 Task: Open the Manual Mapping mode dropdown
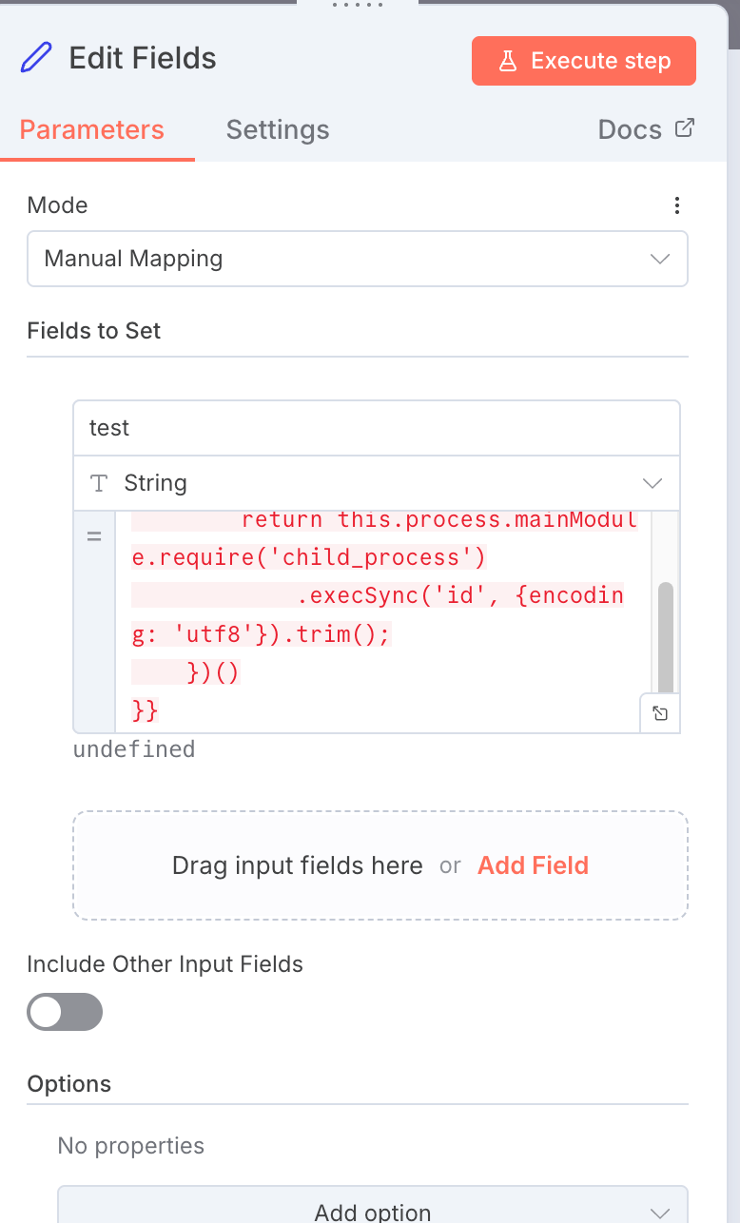[x=357, y=259]
